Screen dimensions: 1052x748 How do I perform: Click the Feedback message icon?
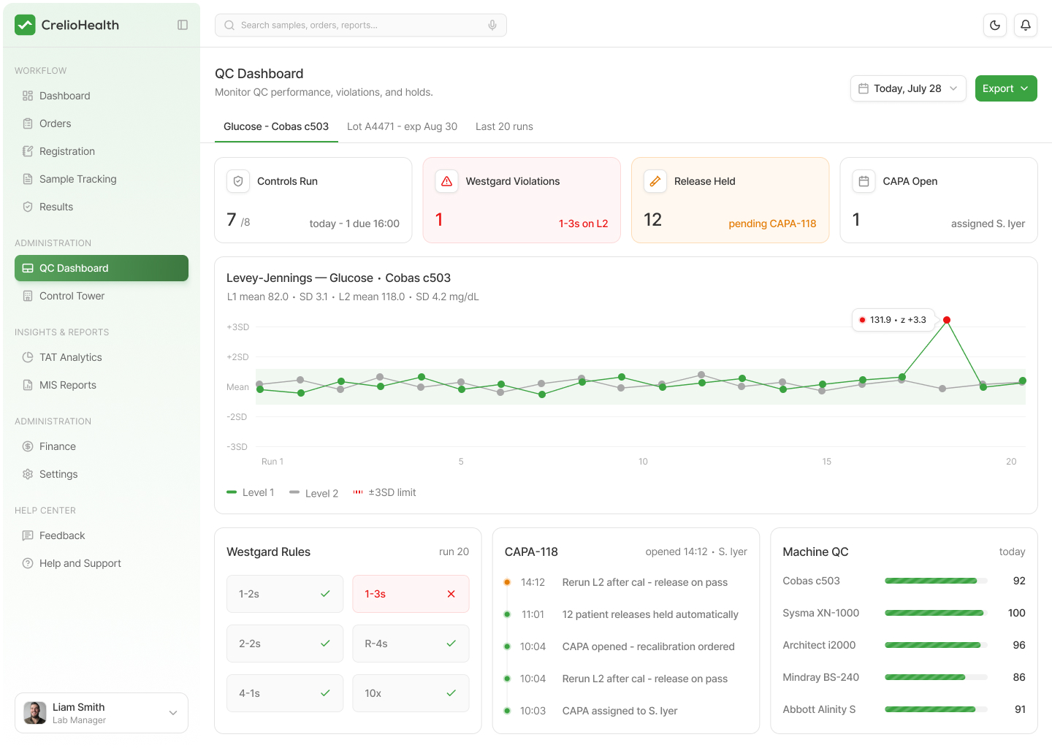[x=28, y=535]
